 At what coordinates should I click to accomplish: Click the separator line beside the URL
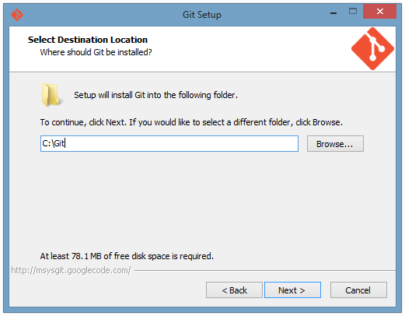pos(265,271)
